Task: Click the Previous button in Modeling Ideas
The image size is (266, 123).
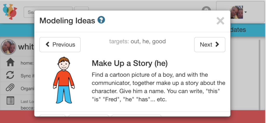Action: click(60, 45)
